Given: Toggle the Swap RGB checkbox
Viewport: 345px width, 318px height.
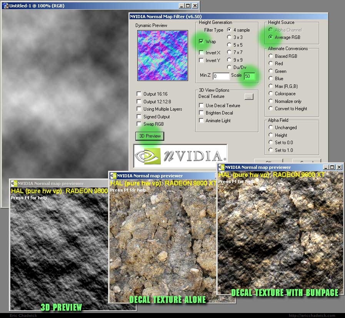Looking at the screenshot, I should (x=139, y=124).
